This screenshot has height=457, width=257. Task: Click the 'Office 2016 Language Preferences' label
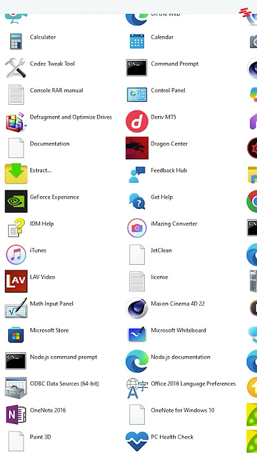point(193,384)
